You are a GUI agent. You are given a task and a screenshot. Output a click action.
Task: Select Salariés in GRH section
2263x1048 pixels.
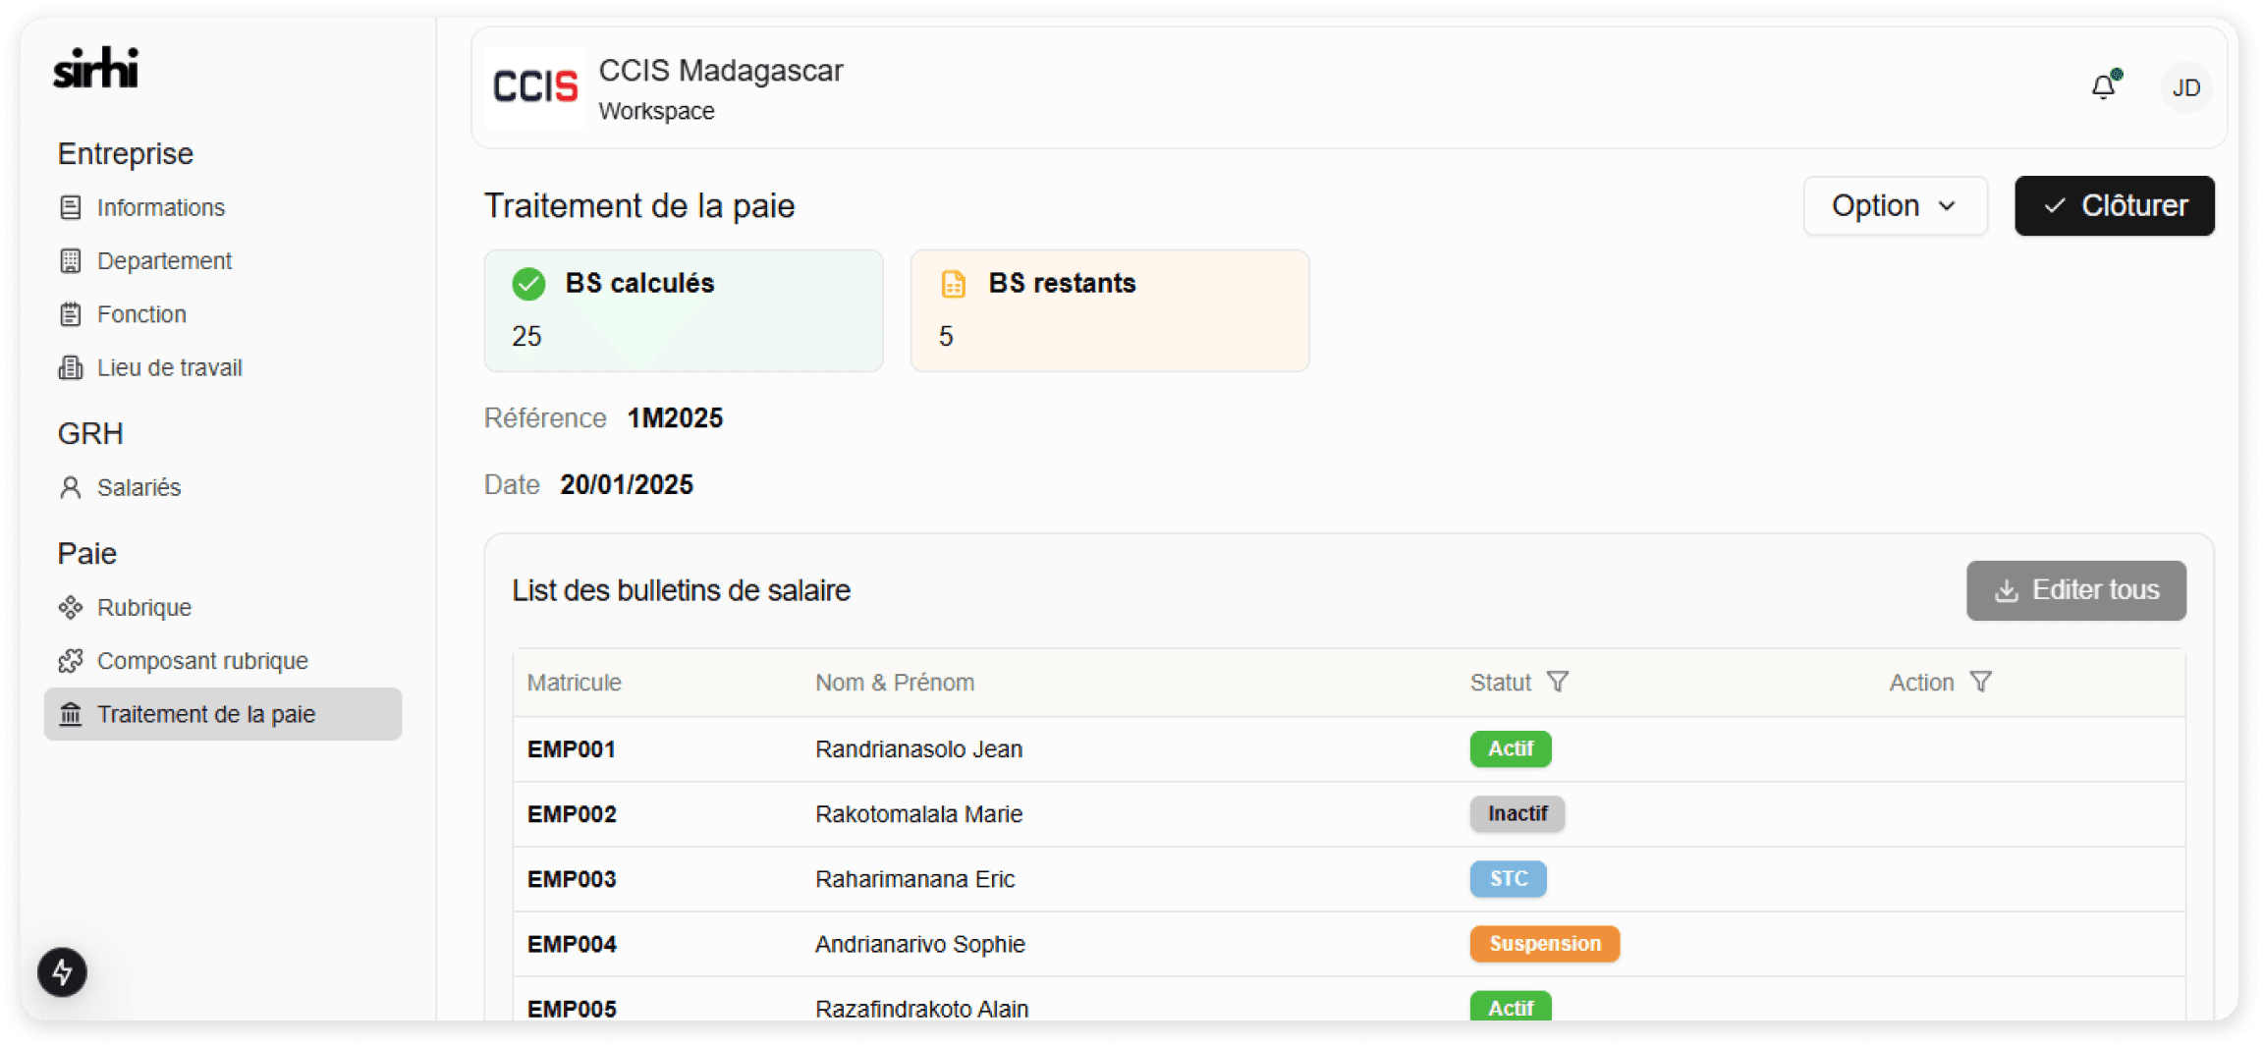pyautogui.click(x=138, y=487)
